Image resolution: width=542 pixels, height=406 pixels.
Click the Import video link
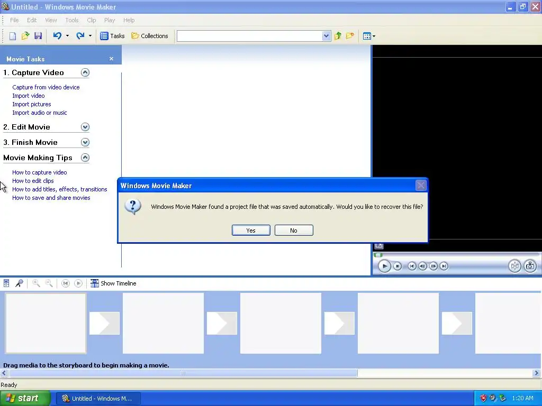tap(29, 96)
